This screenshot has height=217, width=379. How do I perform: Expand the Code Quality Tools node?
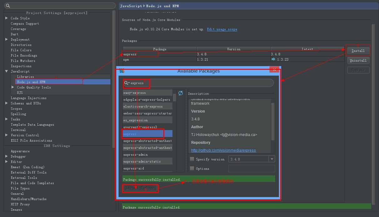click(13, 87)
